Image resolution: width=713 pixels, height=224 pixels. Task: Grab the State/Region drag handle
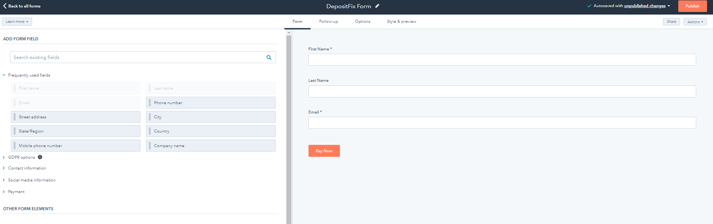[15, 131]
